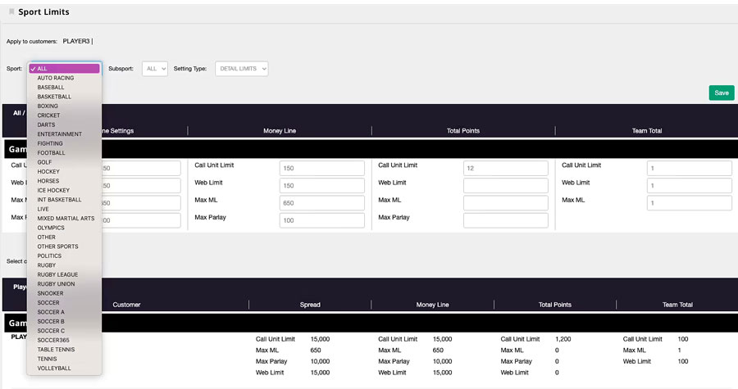738x389 pixels.
Task: Pick TENNIS from the sport list
Action: [x=47, y=359]
